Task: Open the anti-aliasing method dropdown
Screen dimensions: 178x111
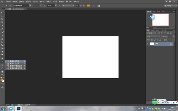Action: coord(68,6)
